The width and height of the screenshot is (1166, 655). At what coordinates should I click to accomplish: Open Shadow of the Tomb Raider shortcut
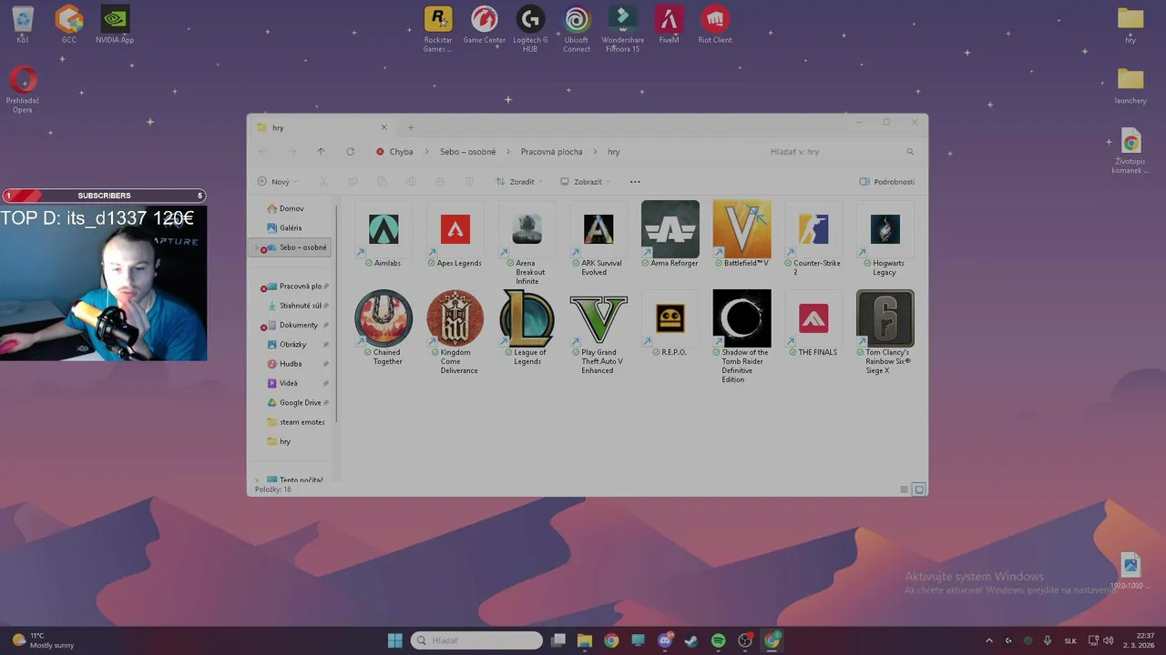tap(742, 338)
